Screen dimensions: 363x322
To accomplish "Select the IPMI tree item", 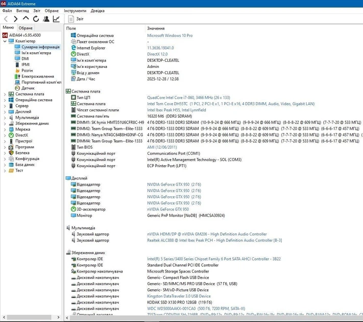I will 26,64.
